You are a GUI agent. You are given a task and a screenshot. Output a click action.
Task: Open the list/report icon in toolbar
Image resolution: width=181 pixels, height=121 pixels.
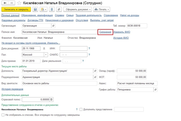pos(52,9)
